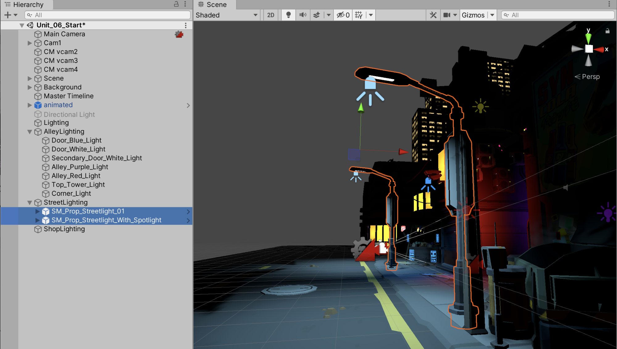
Task: Click the Hierarchy panel lock icon
Action: coord(176,4)
